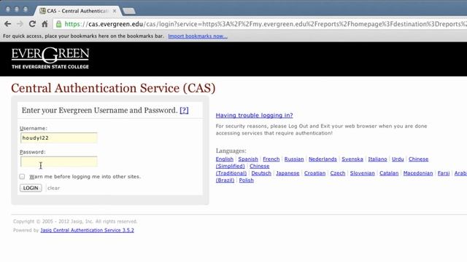Switch language to Spanish
The image size is (467, 262).
(248, 159)
